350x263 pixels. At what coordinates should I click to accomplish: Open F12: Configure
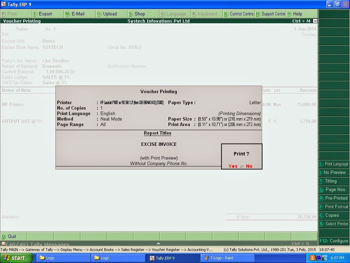tap(334, 241)
